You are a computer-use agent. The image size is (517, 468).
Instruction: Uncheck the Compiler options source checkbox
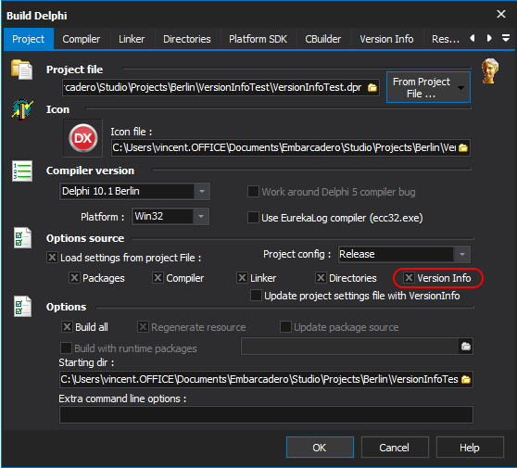tap(158, 278)
